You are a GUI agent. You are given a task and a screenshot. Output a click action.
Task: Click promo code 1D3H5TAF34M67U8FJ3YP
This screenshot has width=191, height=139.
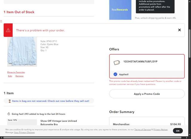141,61
